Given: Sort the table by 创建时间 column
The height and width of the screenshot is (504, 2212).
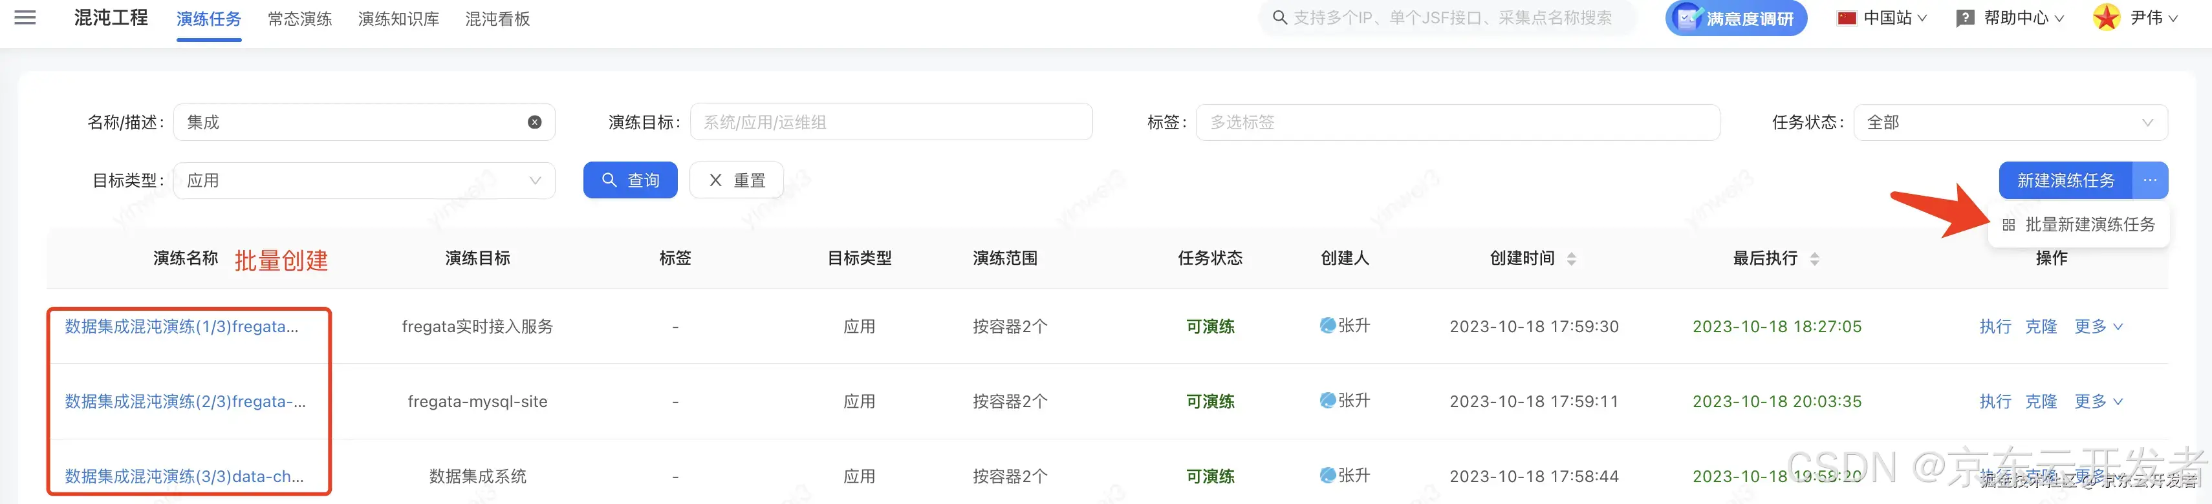Looking at the screenshot, I should 1572,258.
